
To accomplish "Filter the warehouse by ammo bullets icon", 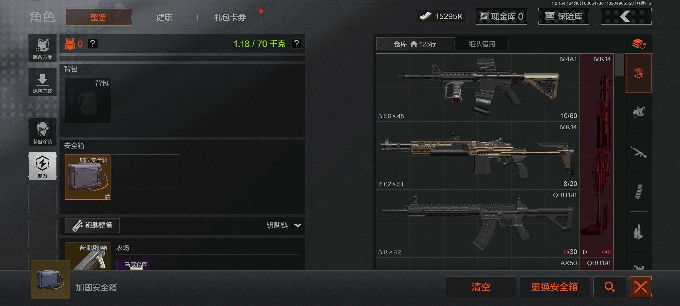I will click(639, 231).
